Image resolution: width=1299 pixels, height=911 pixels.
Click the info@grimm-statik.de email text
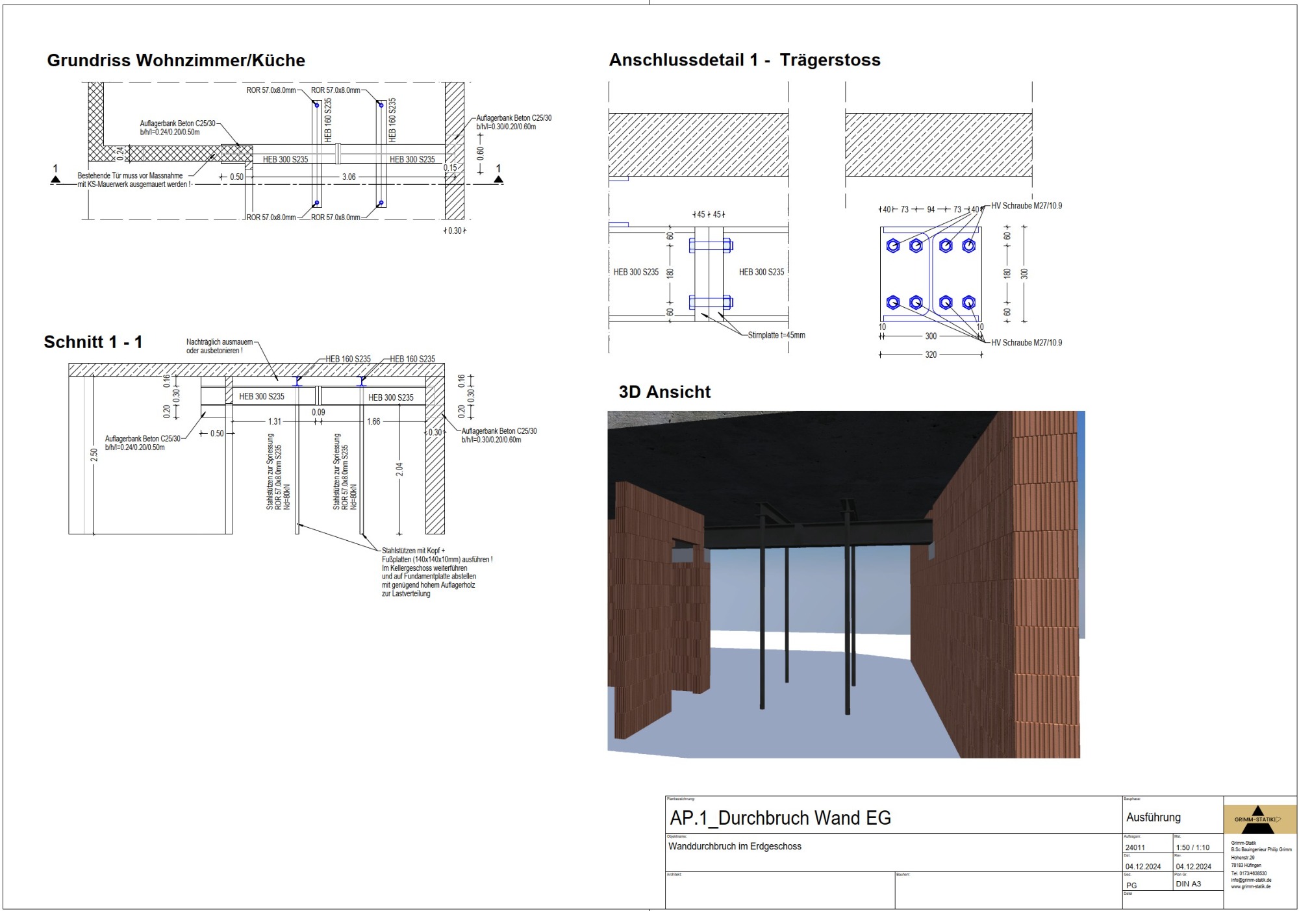pos(1251,880)
